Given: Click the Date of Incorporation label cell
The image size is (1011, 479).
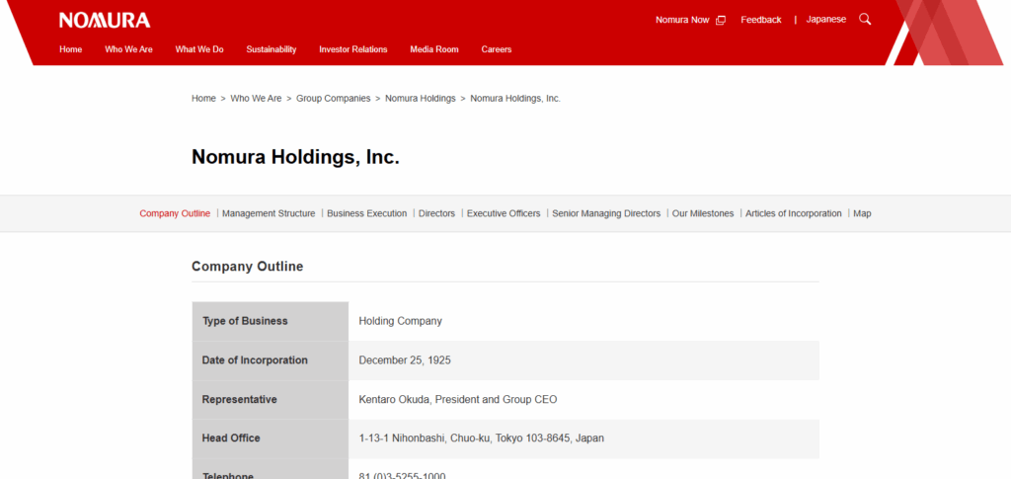Looking at the screenshot, I should [x=271, y=360].
